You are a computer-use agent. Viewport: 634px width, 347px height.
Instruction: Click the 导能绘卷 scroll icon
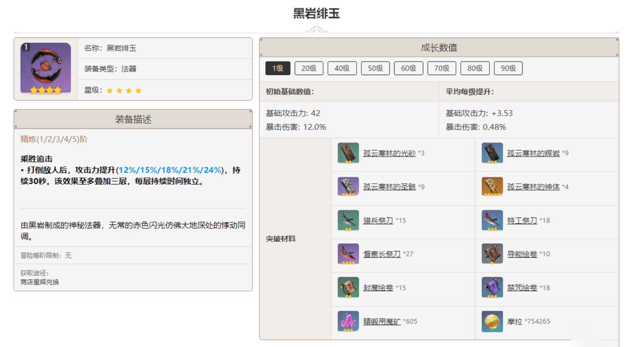click(x=492, y=254)
